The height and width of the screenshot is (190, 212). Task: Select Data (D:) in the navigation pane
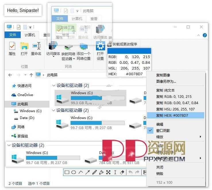coord(24,118)
